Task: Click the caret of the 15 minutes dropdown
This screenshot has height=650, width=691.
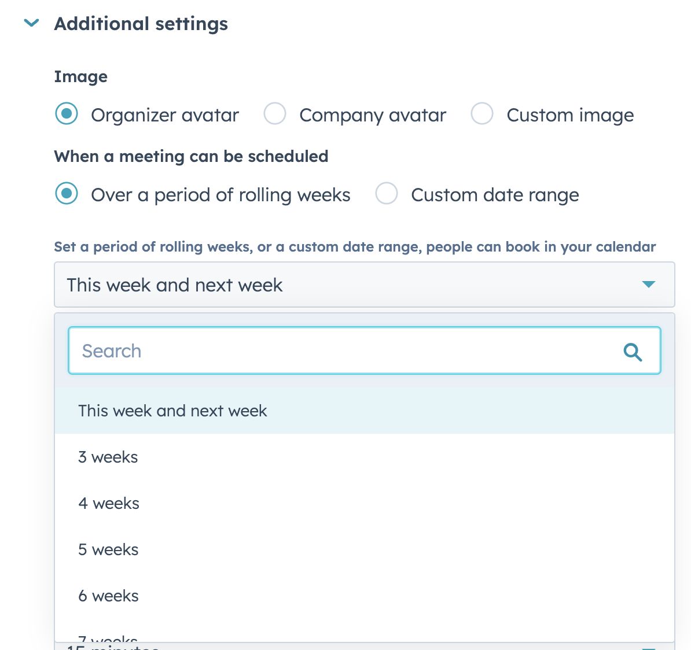Action: coord(648,647)
